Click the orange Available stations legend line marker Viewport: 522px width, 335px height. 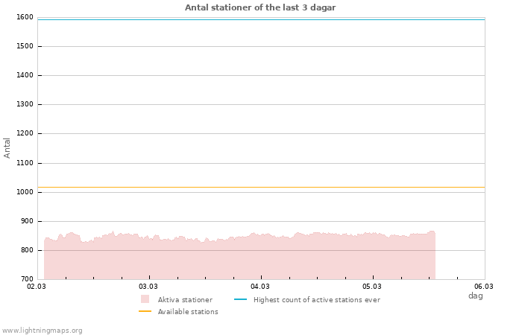pyautogui.click(x=145, y=311)
